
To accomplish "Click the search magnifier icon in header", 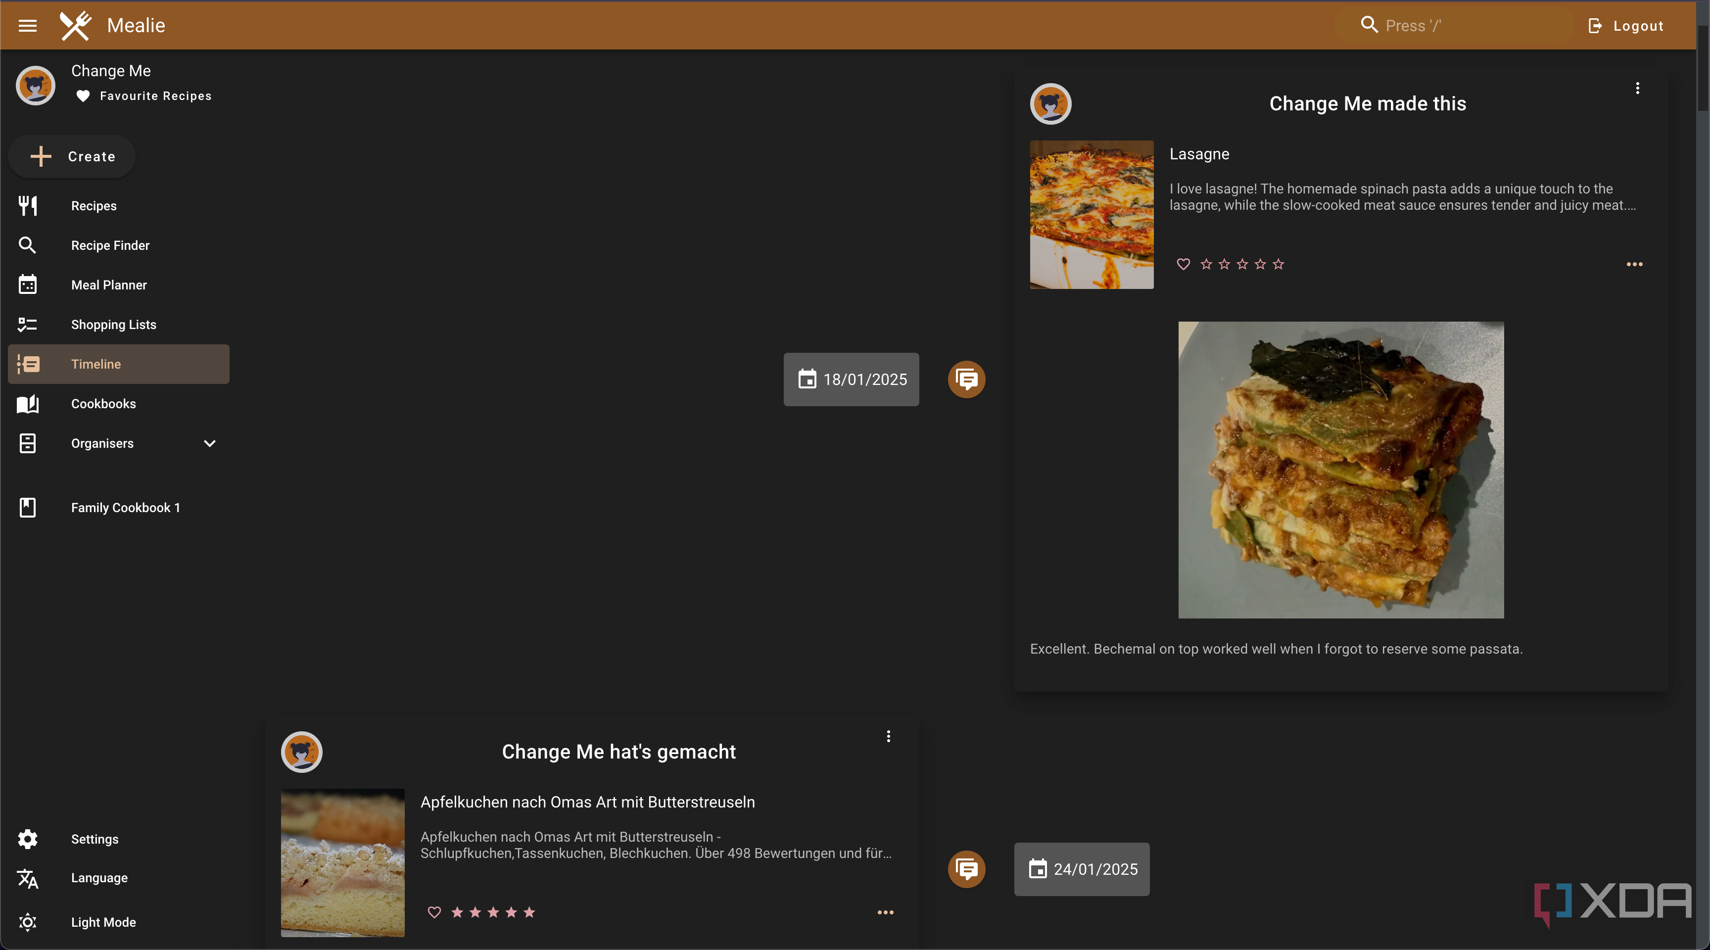I will tap(1369, 25).
